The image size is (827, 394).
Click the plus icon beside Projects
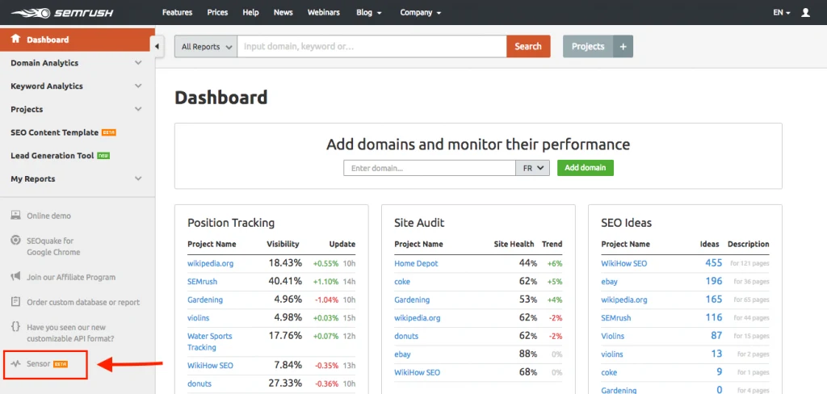[x=623, y=46]
